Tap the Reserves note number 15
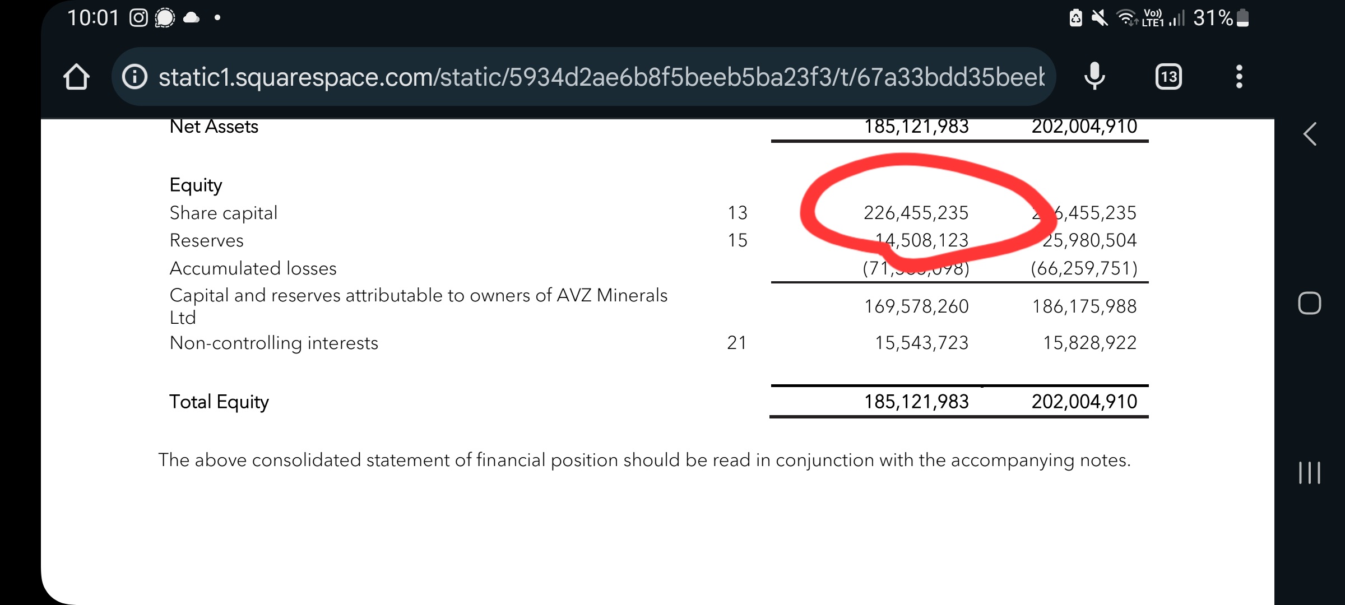 (738, 240)
